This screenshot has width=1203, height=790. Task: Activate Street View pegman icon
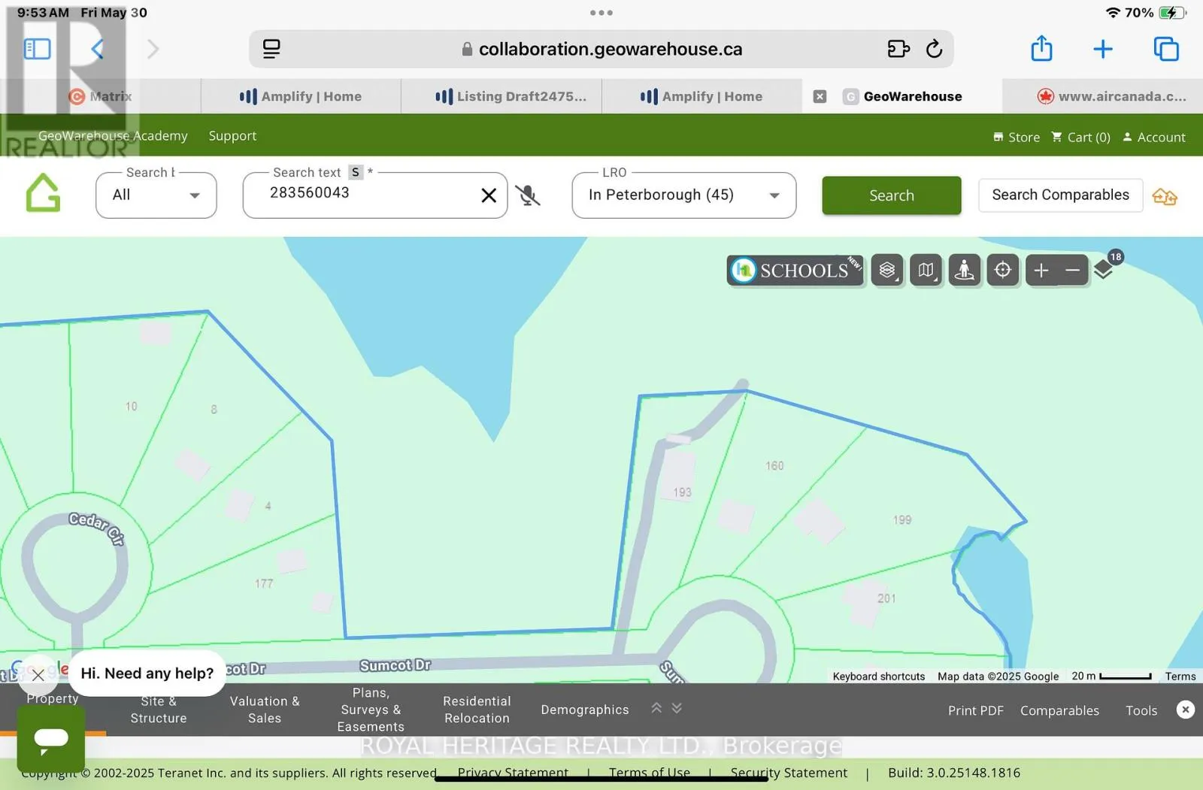click(964, 271)
